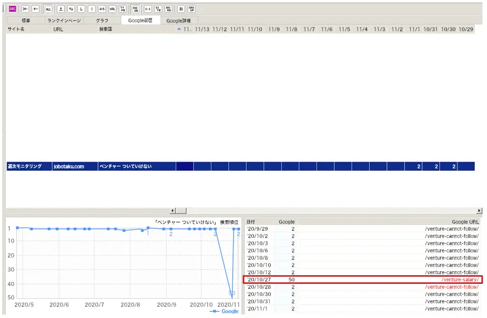Image resolution: width=487 pixels, height=318 pixels.
Task: Click the TYPE toolbar icon
Action: pyautogui.click(x=123, y=9)
